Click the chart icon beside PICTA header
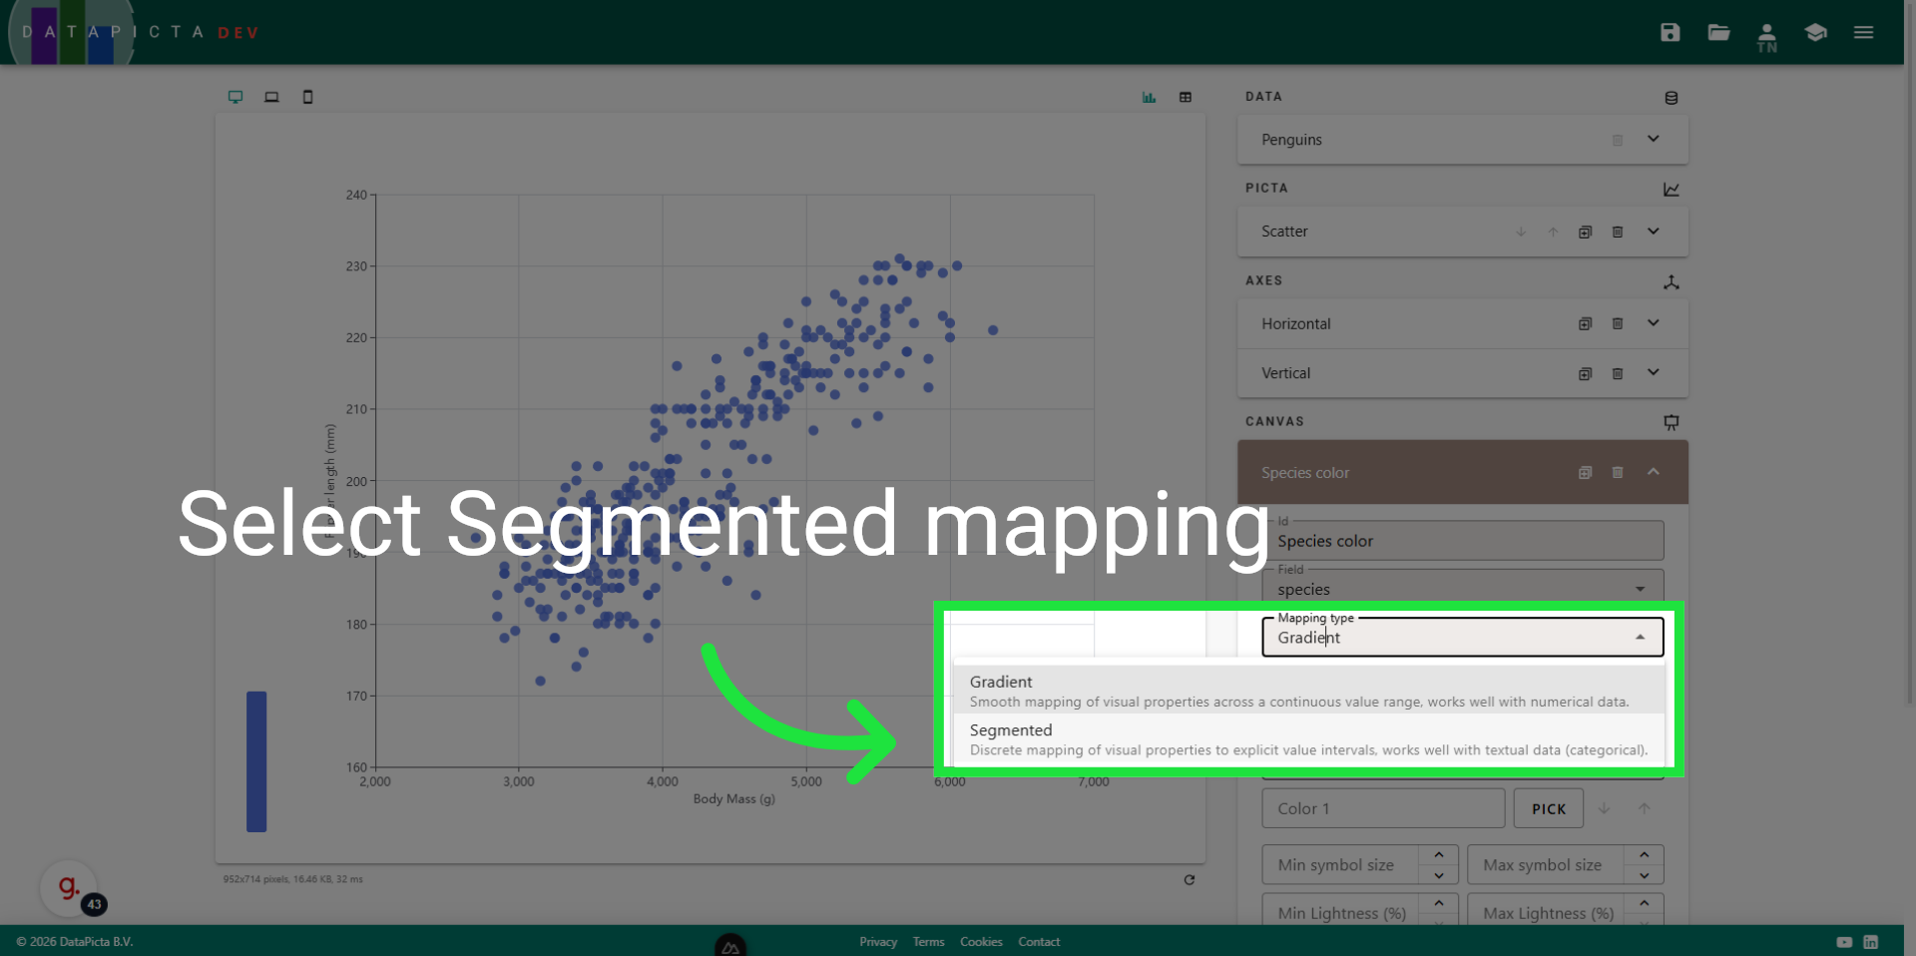This screenshot has height=956, width=1916. coord(1672,190)
